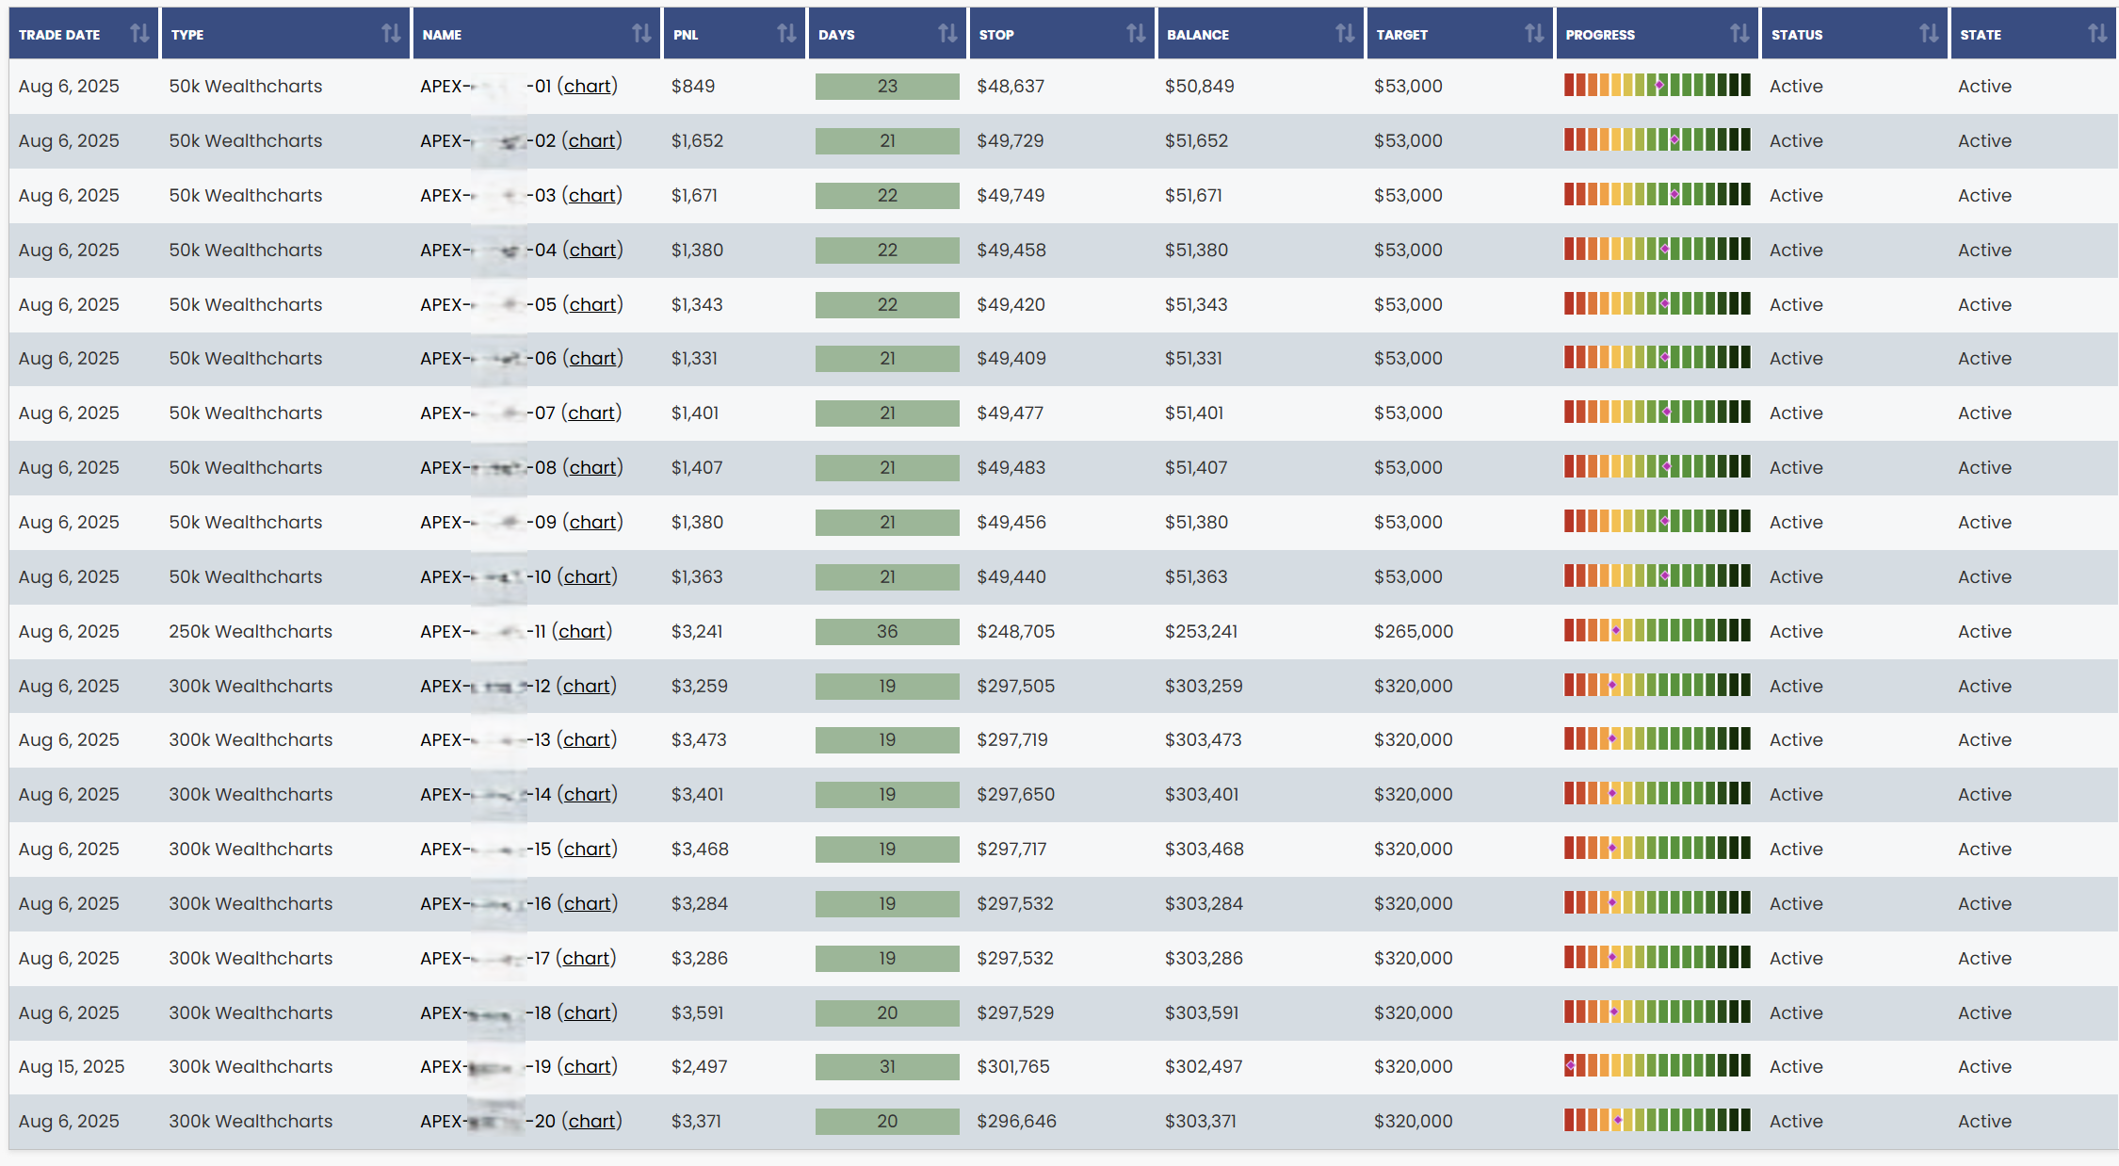Sort by Status column arrows icon
2119x1166 pixels.
pos(1929,34)
